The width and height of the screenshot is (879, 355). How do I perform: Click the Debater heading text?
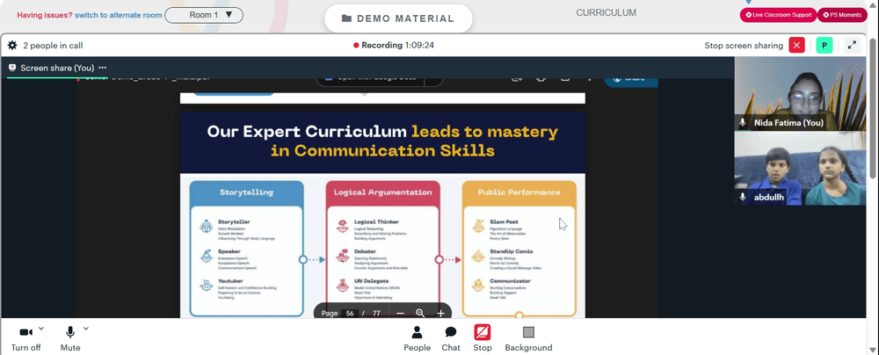[365, 251]
